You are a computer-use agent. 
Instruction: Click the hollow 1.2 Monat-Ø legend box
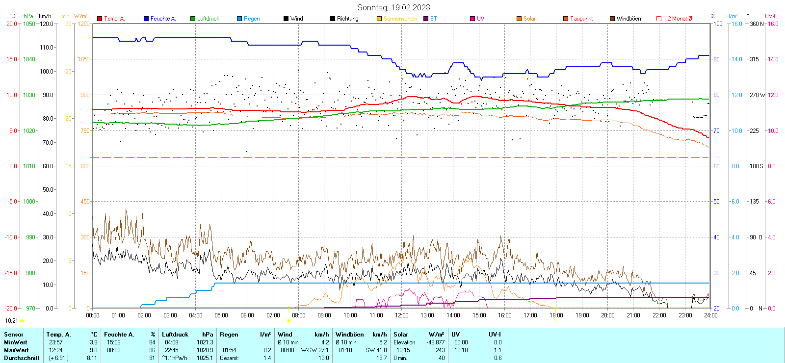tap(659, 19)
